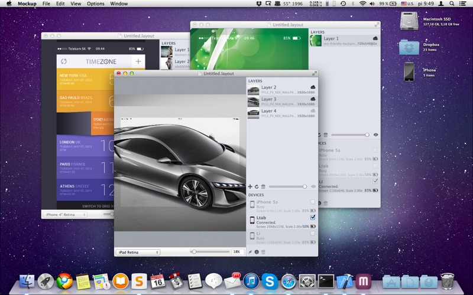Click the Ltab device phone icon
Screen dimensions: 473x295
252,220
